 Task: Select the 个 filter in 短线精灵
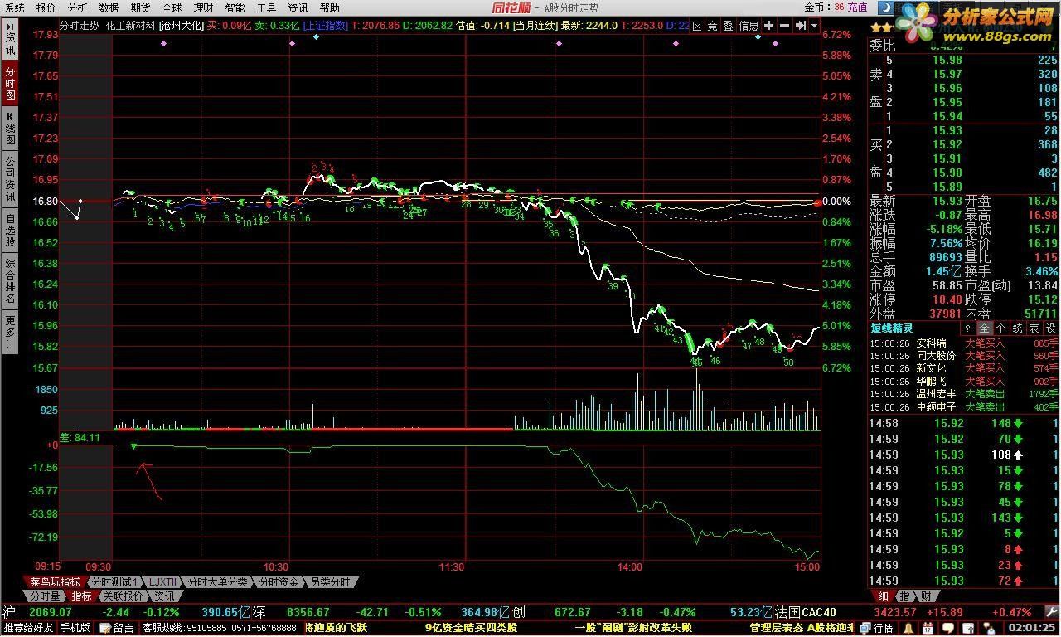pos(1000,328)
